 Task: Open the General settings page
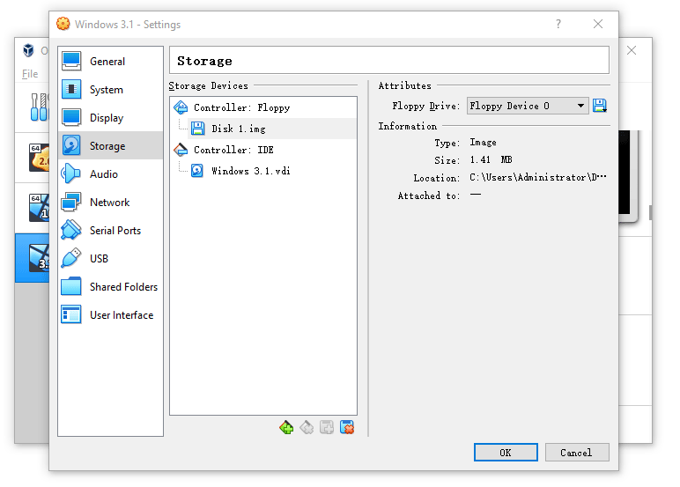pos(111,61)
